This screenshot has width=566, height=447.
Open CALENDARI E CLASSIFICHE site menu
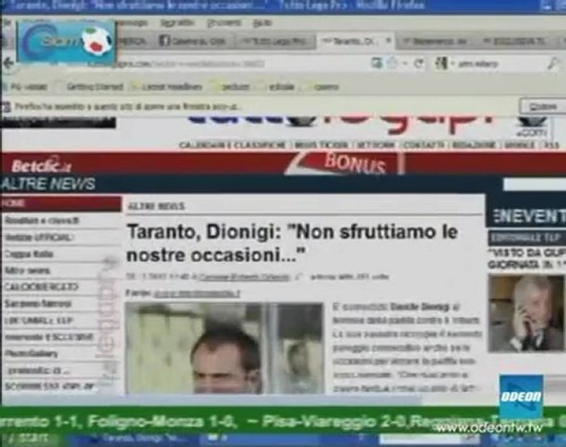pyautogui.click(x=233, y=145)
